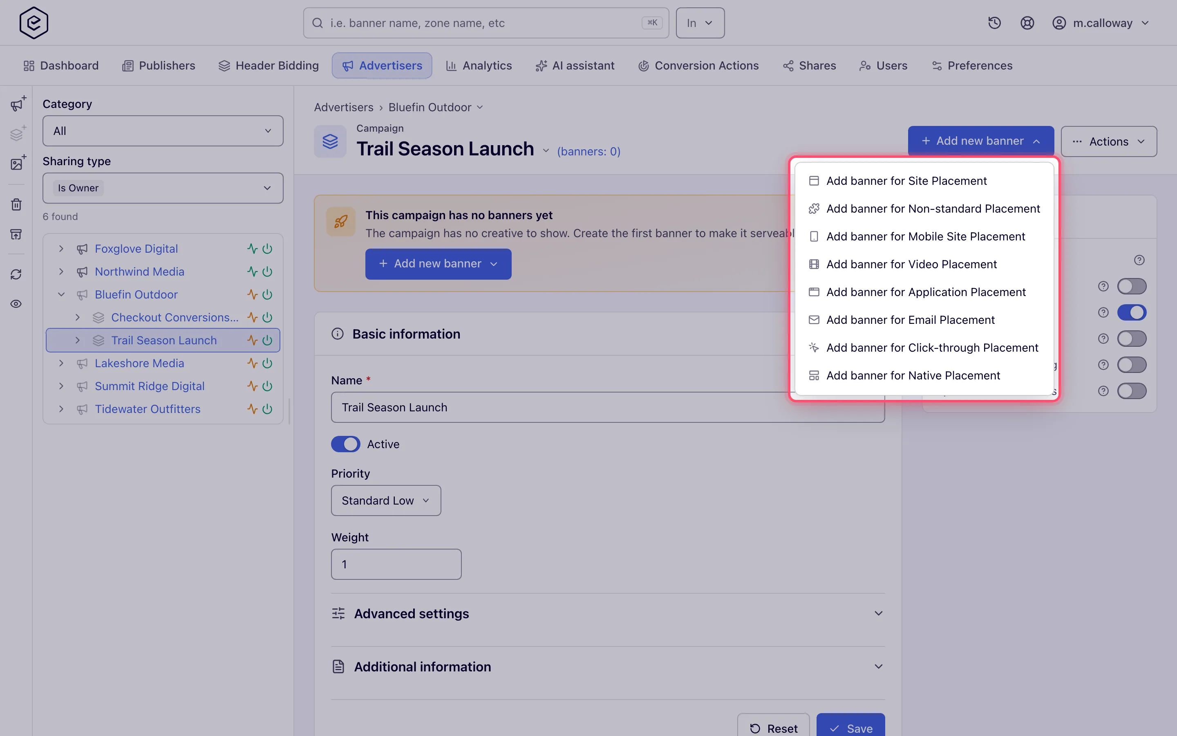Click Add new banner in the notice box

point(438,264)
